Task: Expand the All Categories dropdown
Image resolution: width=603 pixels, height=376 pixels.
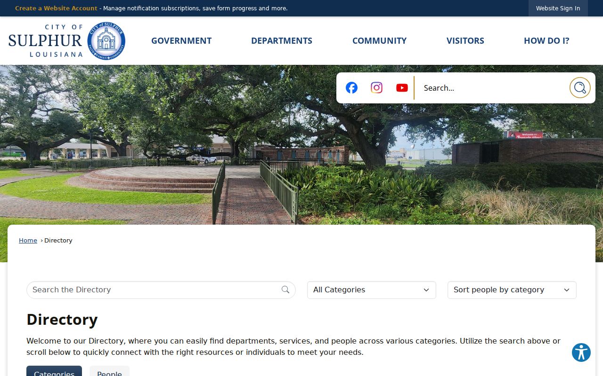Action: [372, 290]
